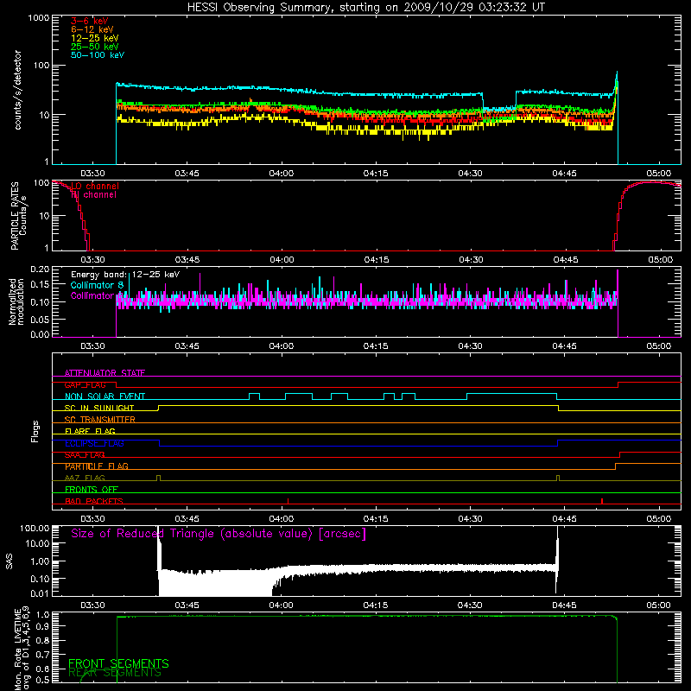The height and width of the screenshot is (691, 691).
Task: Click the 'SAS' axis label
Action: pos(10,561)
